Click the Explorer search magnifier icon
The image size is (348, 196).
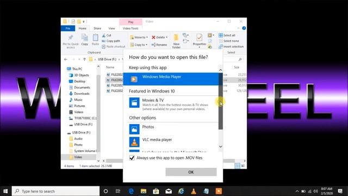[x=240, y=59]
